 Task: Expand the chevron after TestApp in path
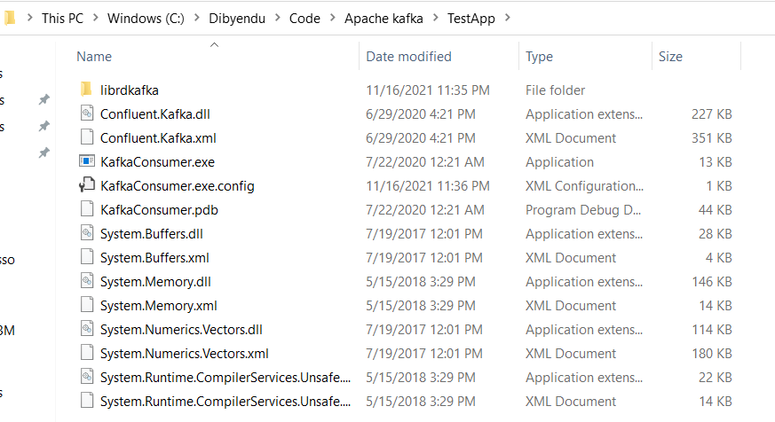(x=508, y=19)
